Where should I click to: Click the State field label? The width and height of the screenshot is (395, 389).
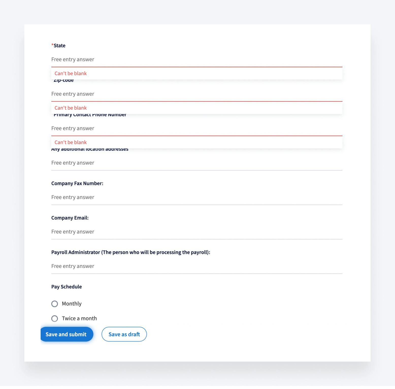[x=59, y=46]
